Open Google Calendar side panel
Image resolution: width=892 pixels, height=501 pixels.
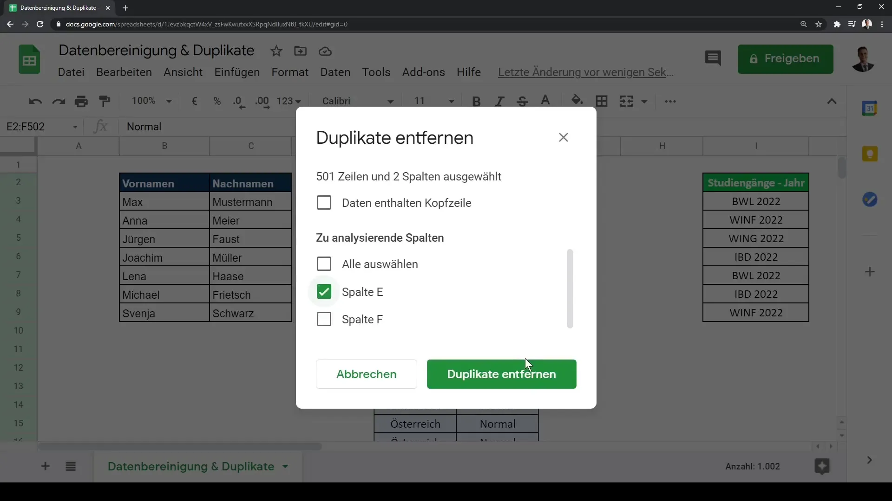[870, 109]
